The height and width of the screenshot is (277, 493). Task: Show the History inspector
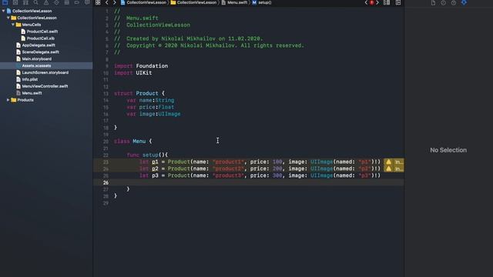coord(444,2)
